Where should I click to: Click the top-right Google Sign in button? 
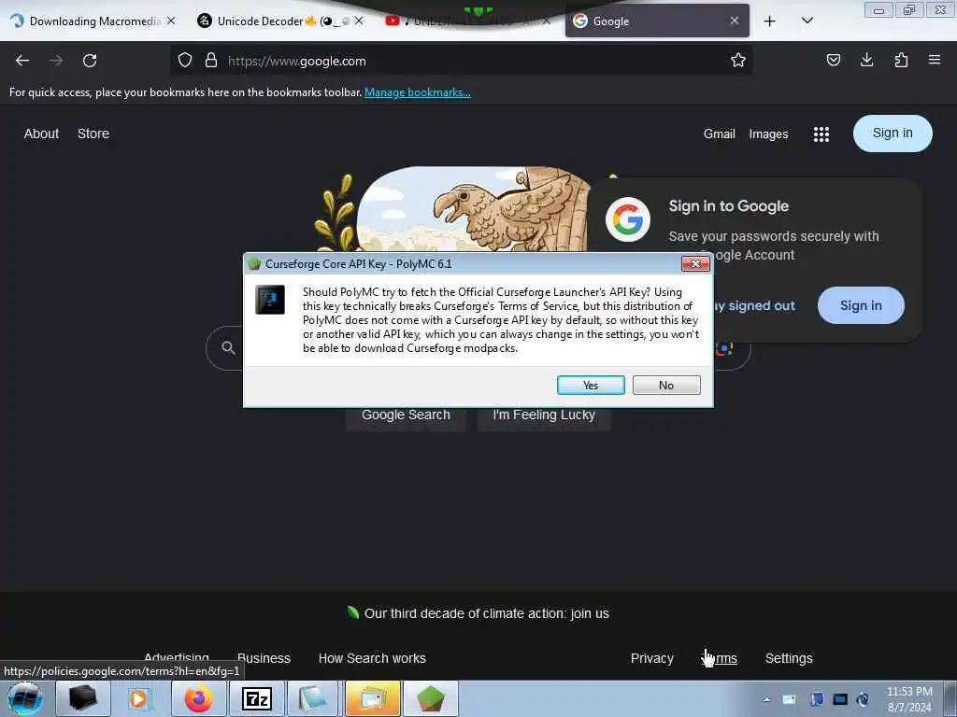coord(893,133)
